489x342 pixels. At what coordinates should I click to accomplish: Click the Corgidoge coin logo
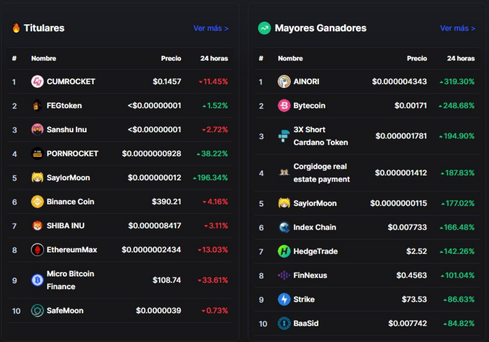tap(284, 172)
